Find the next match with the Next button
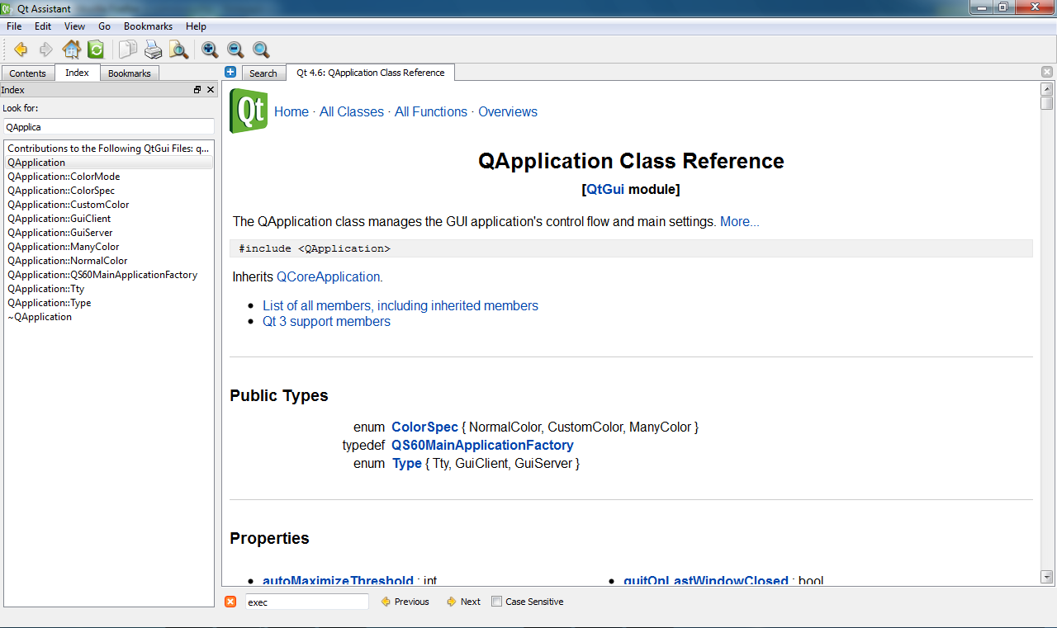This screenshot has width=1057, height=628. (x=463, y=602)
